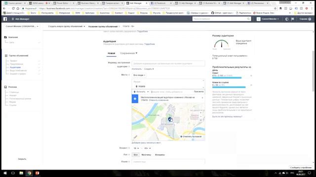
Task: Click the browser home button
Action: tap(18, 8)
